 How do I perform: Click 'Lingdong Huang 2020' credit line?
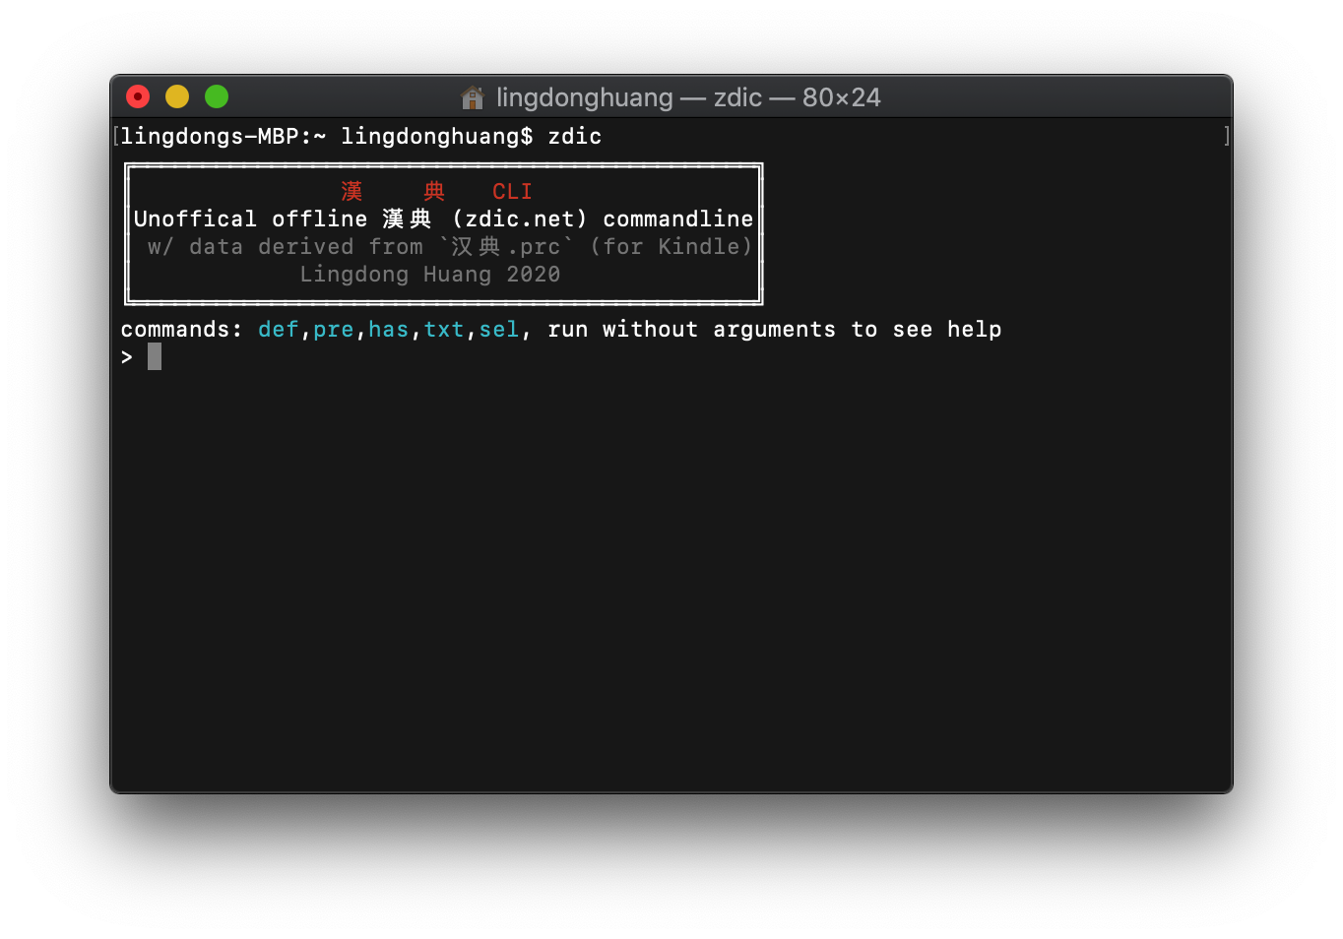pos(430,275)
